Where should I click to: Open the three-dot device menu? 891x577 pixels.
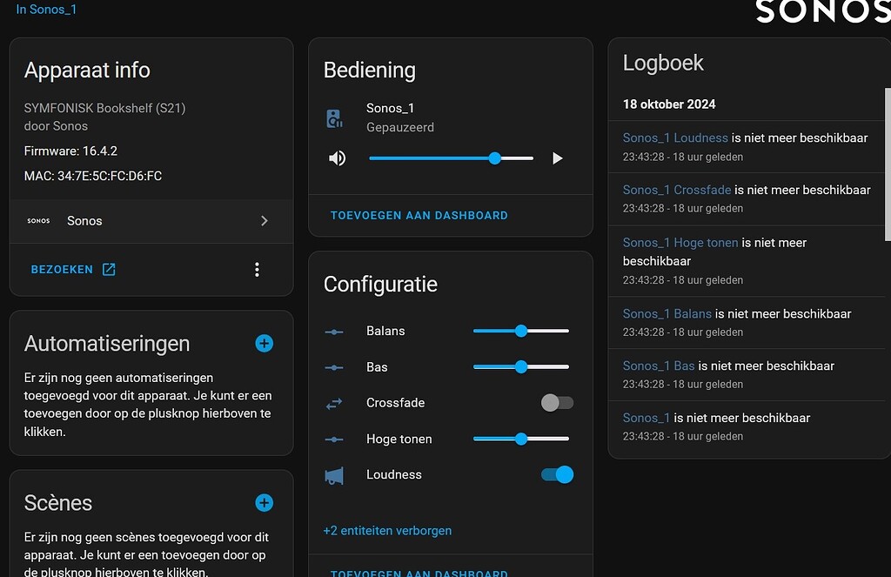257,270
